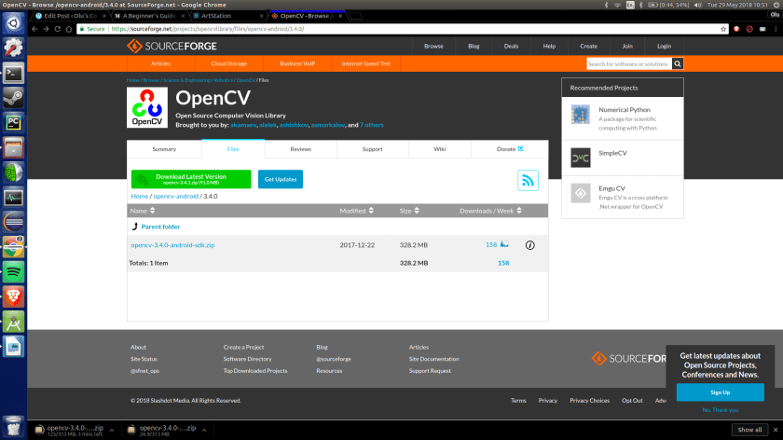This screenshot has height=440, width=783.
Task: Click the search for software input field
Action: click(628, 64)
